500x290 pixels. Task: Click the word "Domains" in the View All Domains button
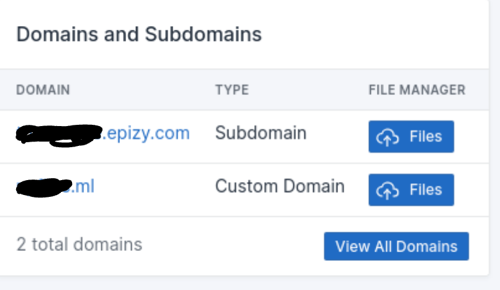pos(427,247)
